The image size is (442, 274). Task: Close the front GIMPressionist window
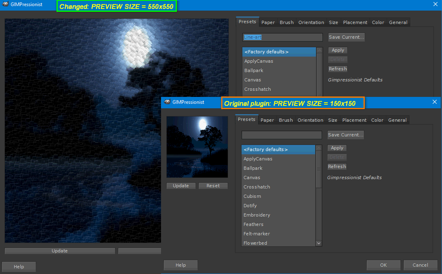tap(435, 102)
